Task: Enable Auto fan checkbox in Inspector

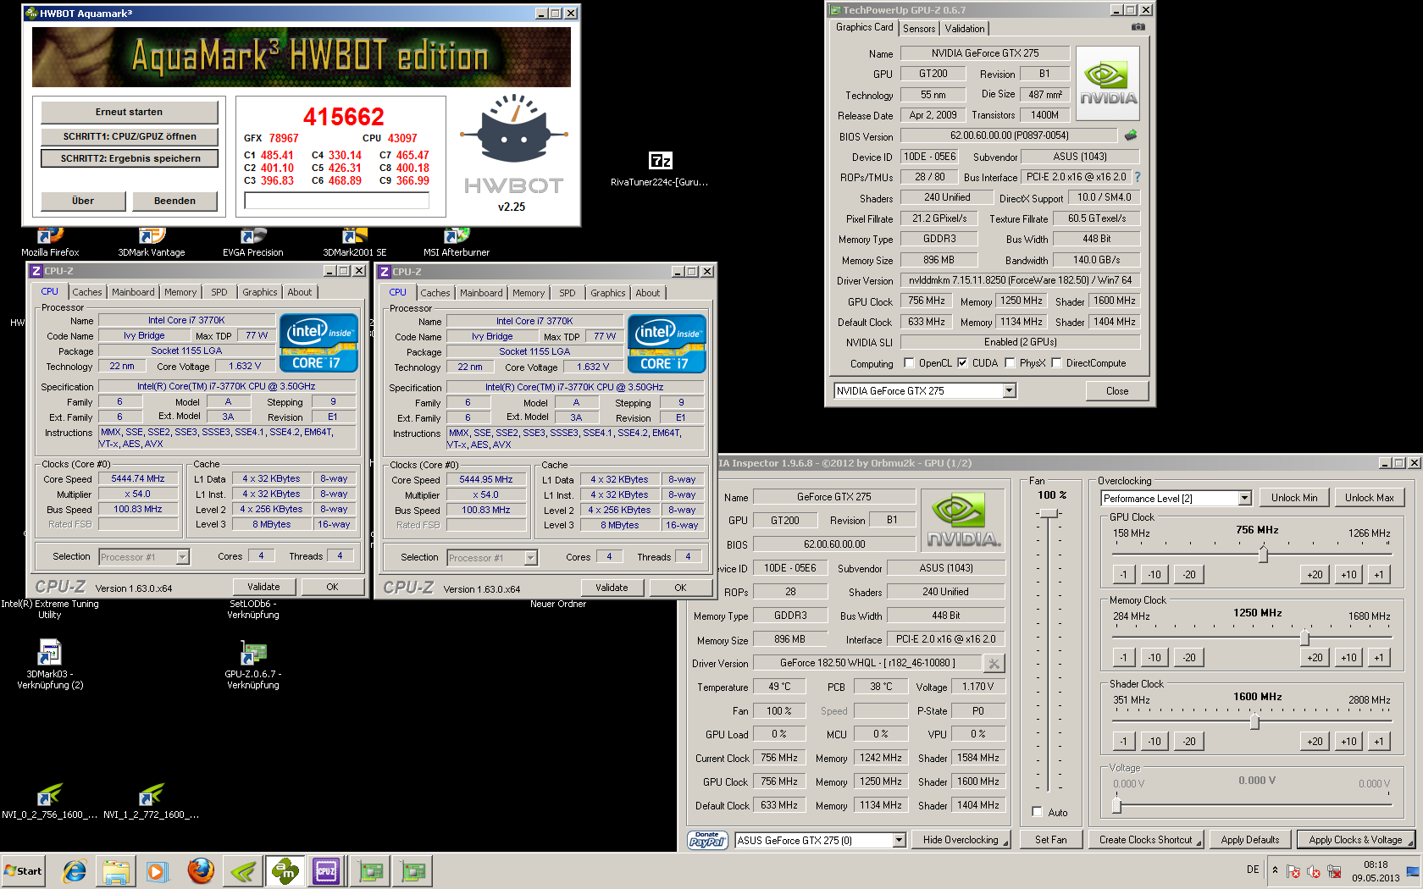Action: pyautogui.click(x=1037, y=812)
